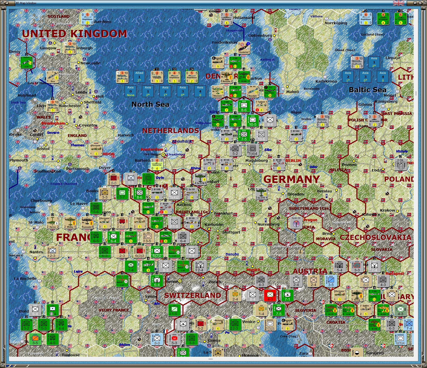Select the P-47D Thunderbolt counter
The height and width of the screenshot is (368, 427).
coord(166,237)
